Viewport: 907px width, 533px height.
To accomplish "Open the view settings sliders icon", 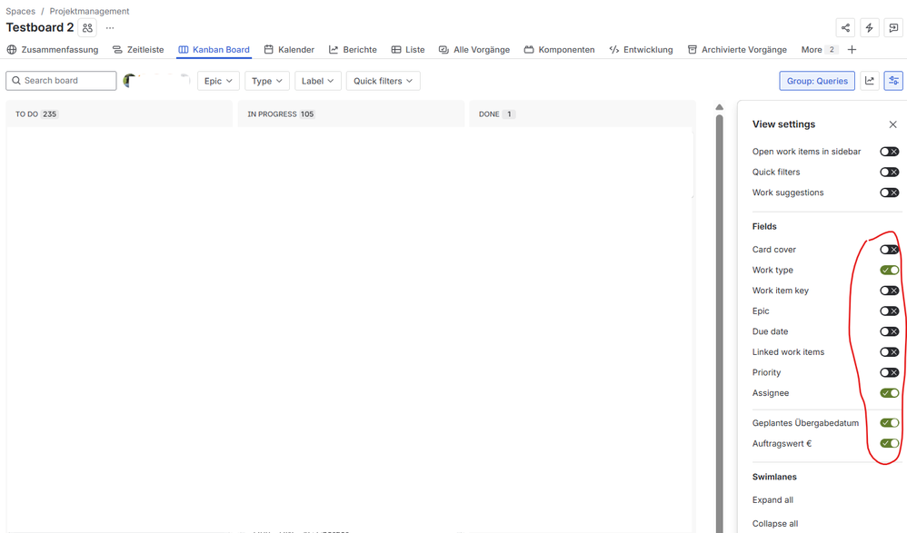I will coord(893,81).
